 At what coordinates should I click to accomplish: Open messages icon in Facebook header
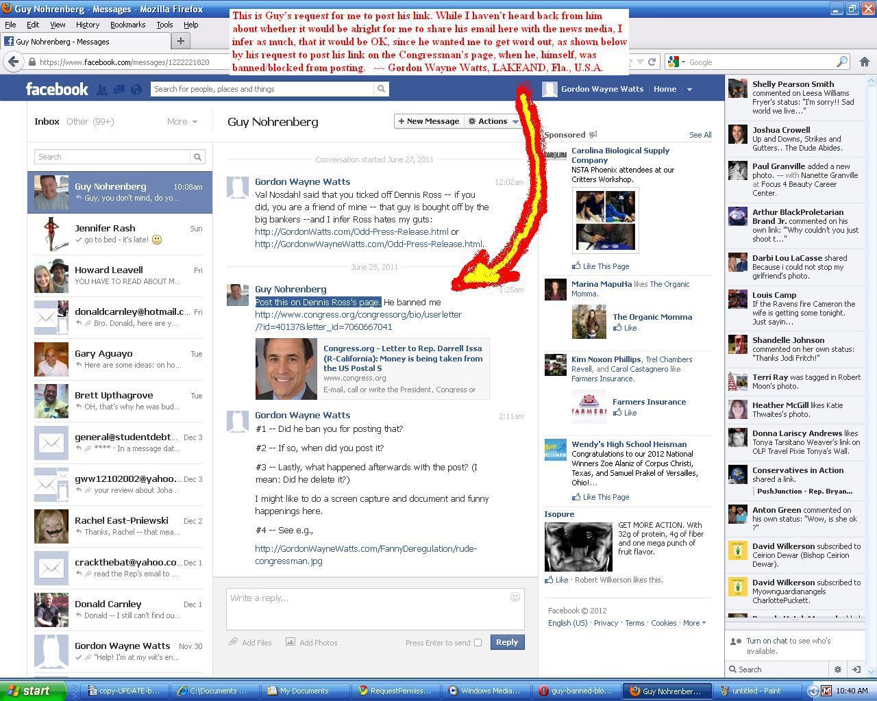tap(119, 89)
